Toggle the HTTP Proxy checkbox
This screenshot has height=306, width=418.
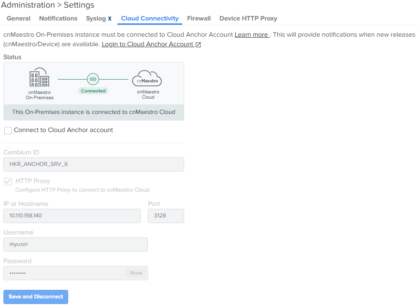point(8,182)
